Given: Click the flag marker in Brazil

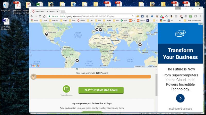Looking at the screenshot, I should coord(77,61).
